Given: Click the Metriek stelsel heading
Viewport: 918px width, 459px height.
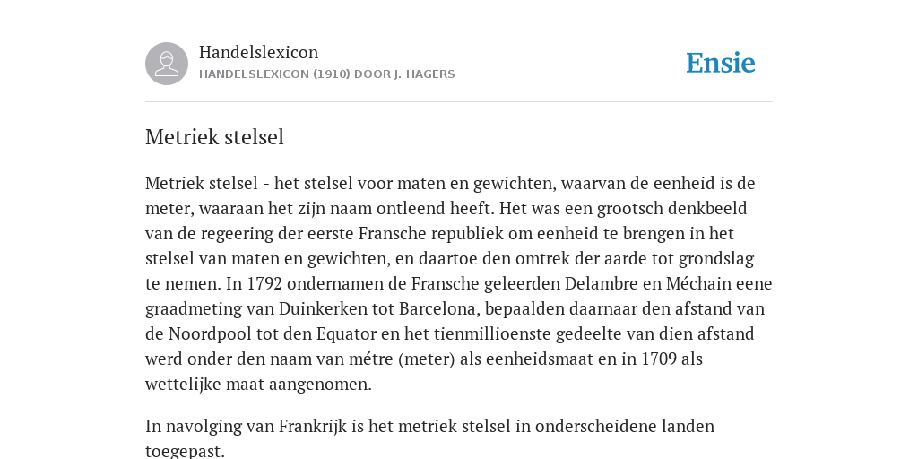Looking at the screenshot, I should click(x=215, y=137).
